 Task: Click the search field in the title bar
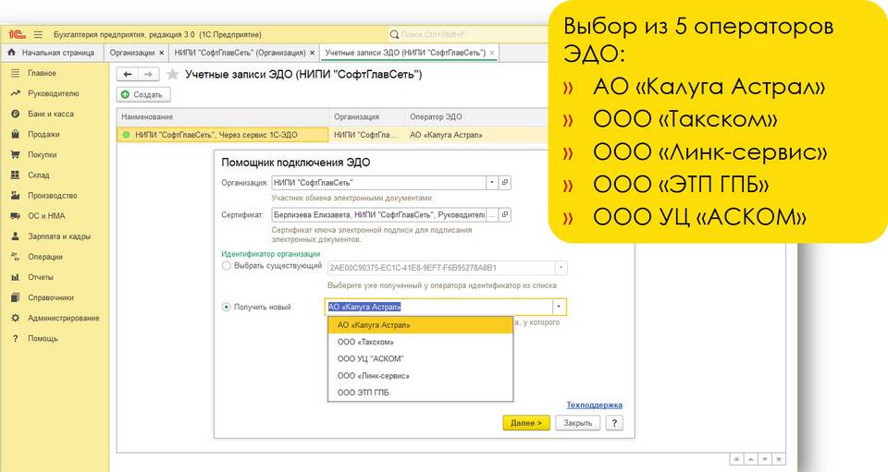467,34
